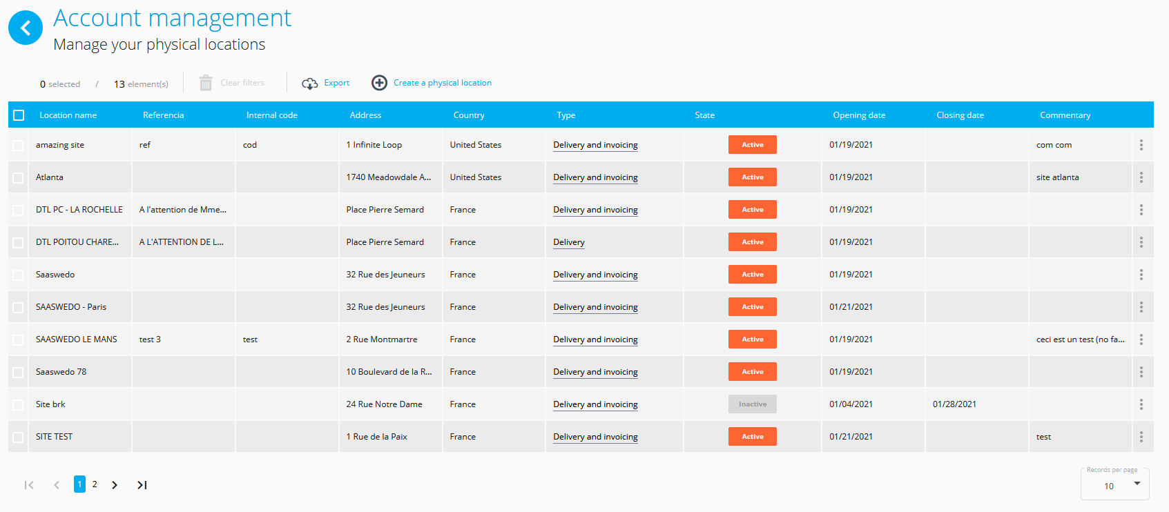Sort by the Opening date column header
The image size is (1169, 512).
858,115
